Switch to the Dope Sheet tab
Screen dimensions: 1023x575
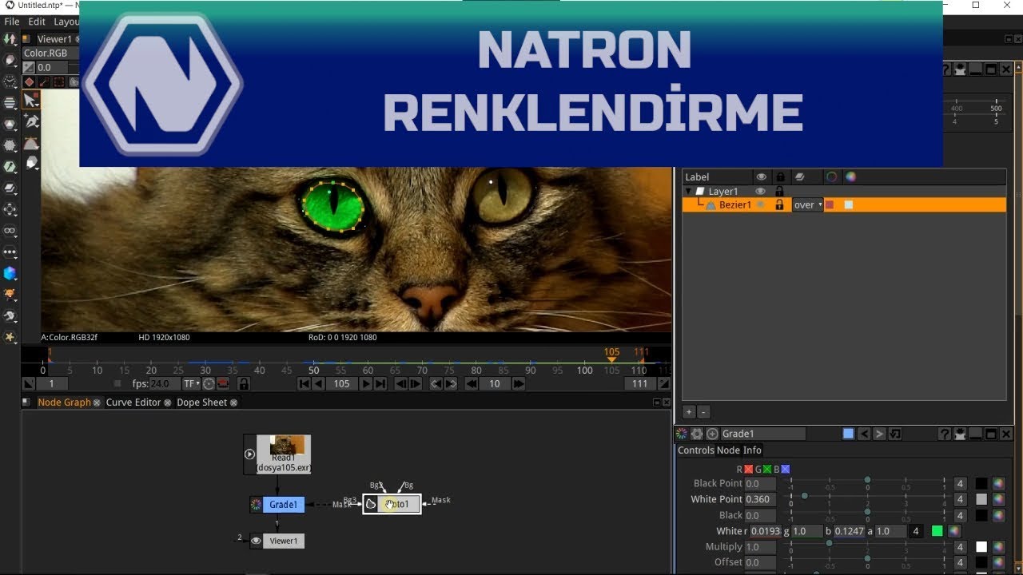point(201,402)
